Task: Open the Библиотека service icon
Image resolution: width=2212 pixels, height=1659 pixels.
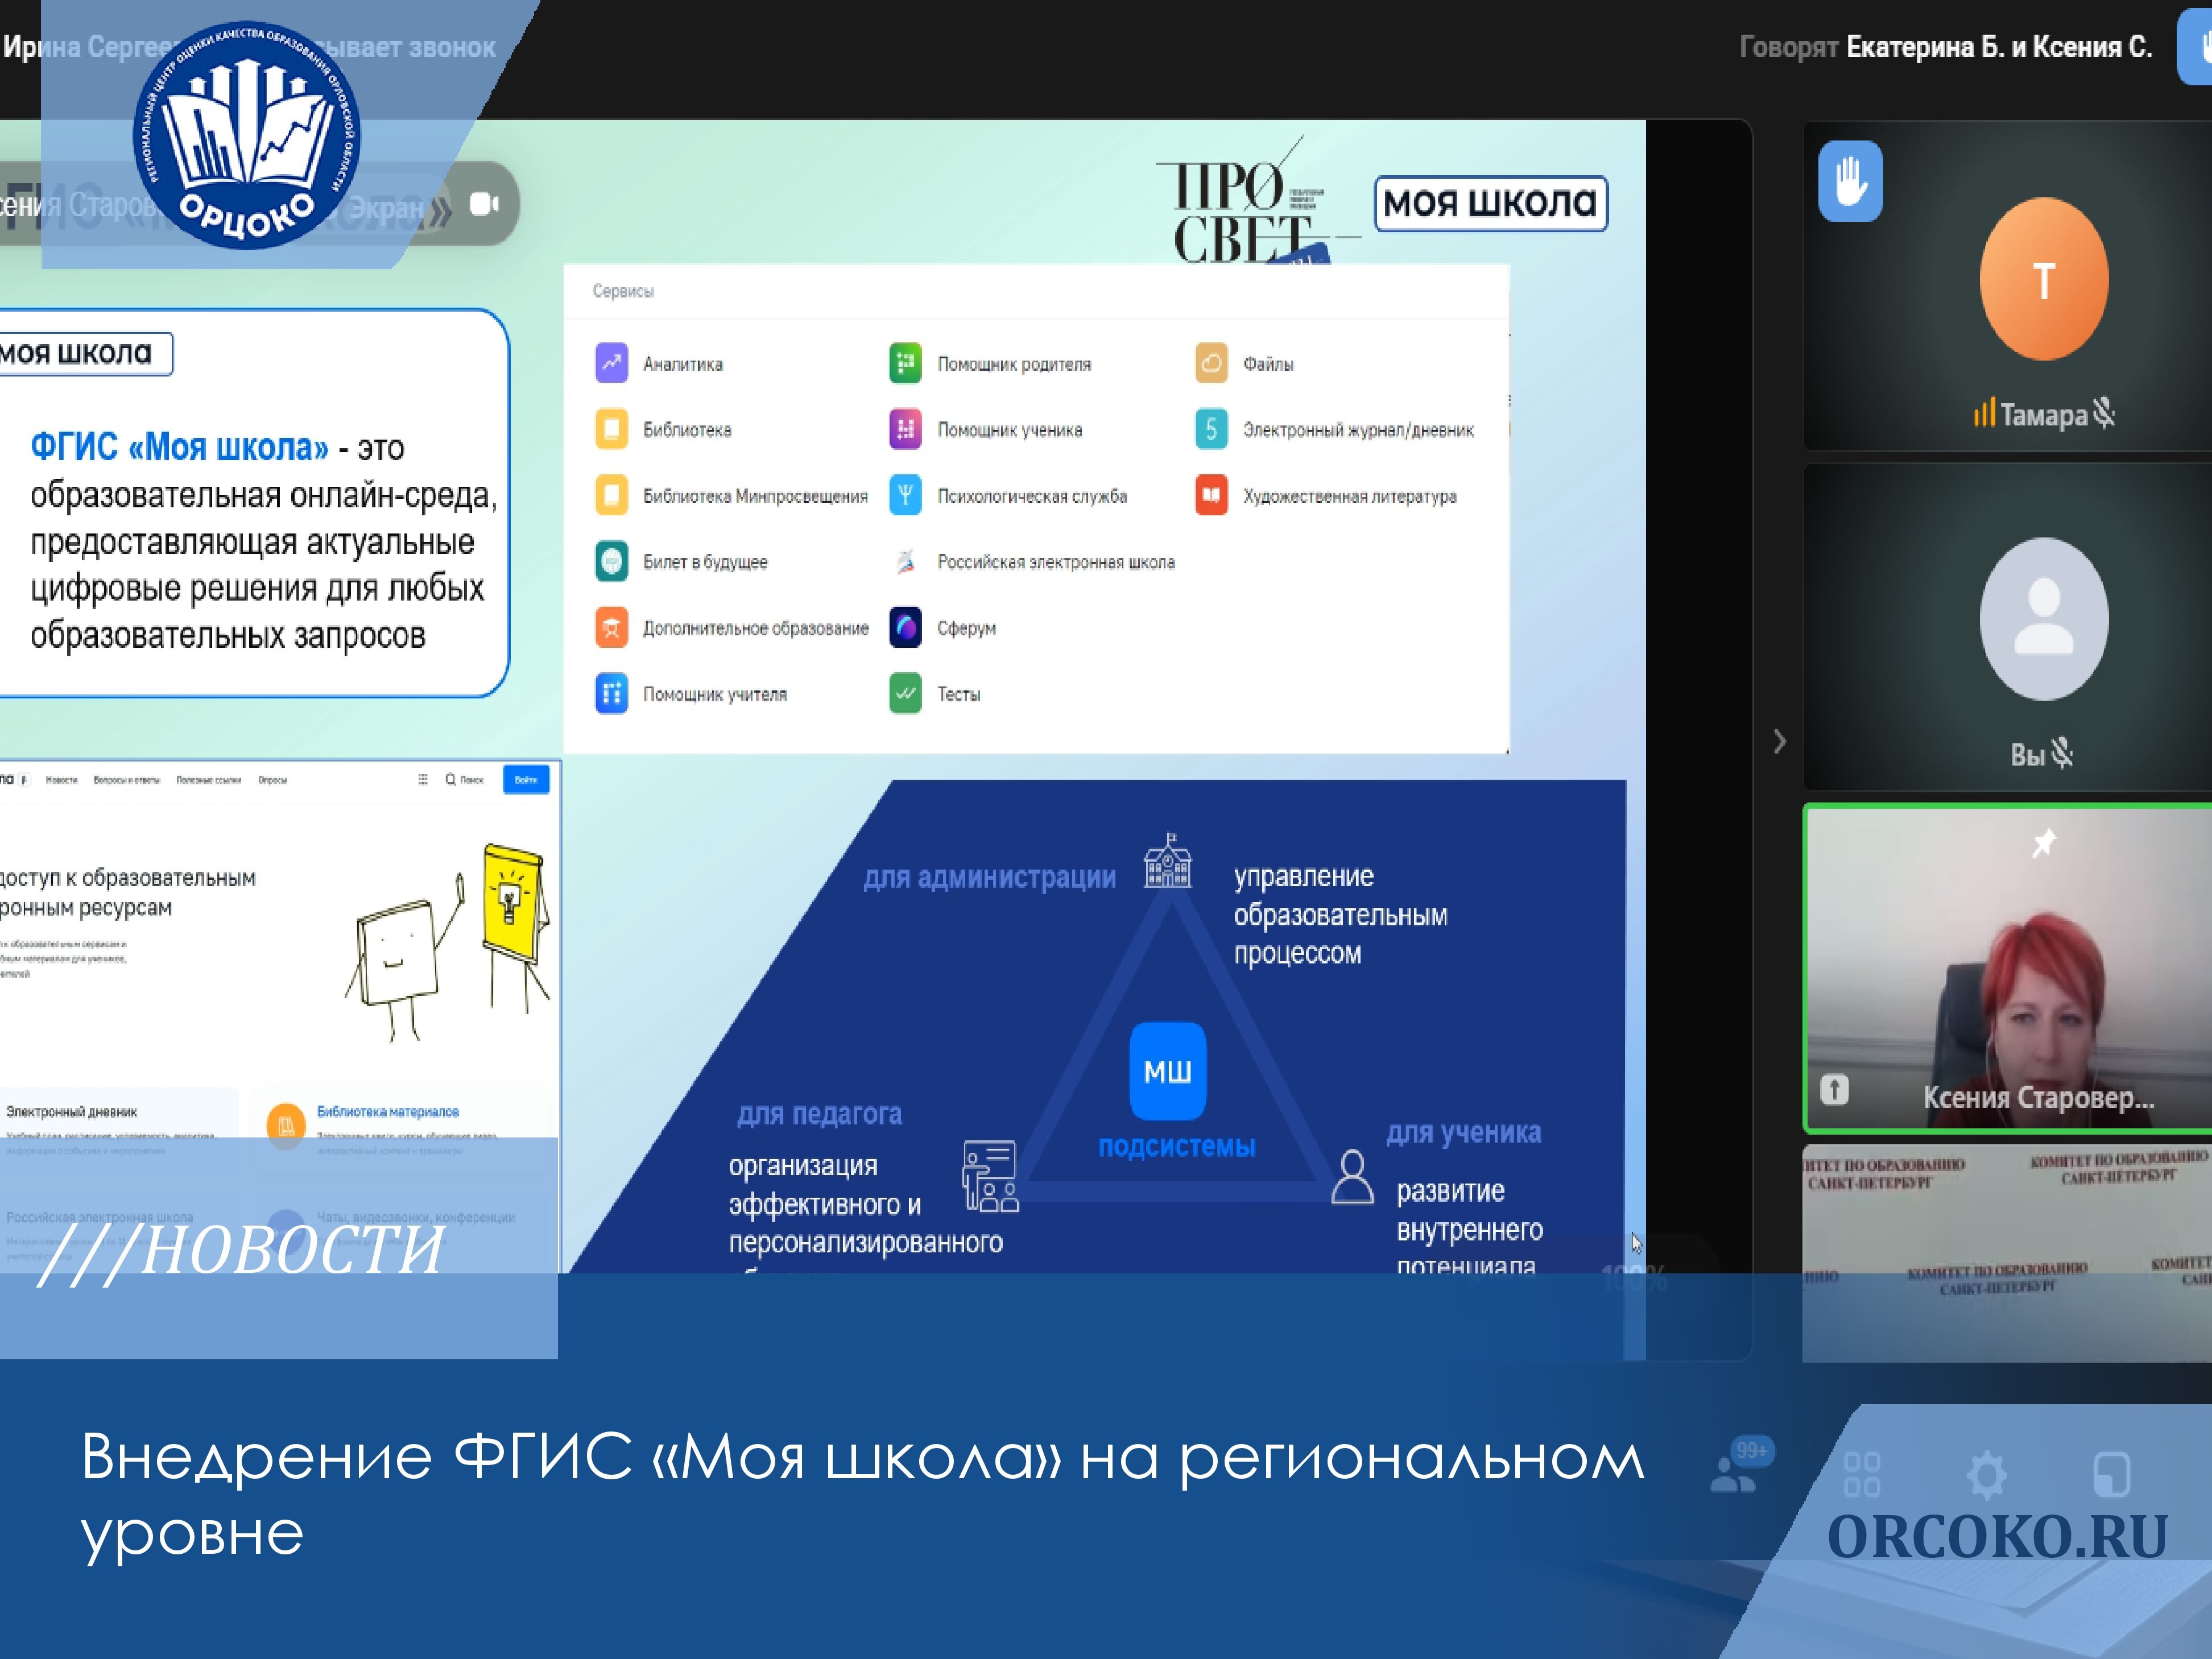Action: [611, 429]
